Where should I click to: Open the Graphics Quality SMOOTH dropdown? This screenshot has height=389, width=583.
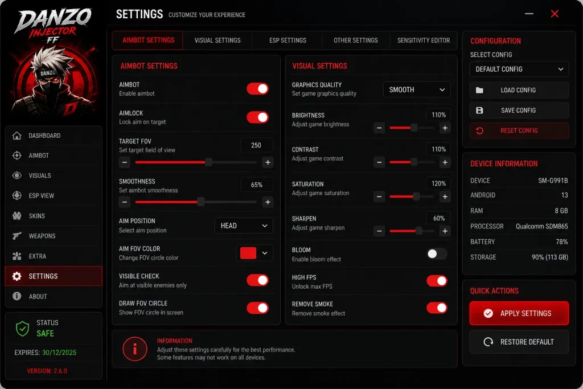417,89
